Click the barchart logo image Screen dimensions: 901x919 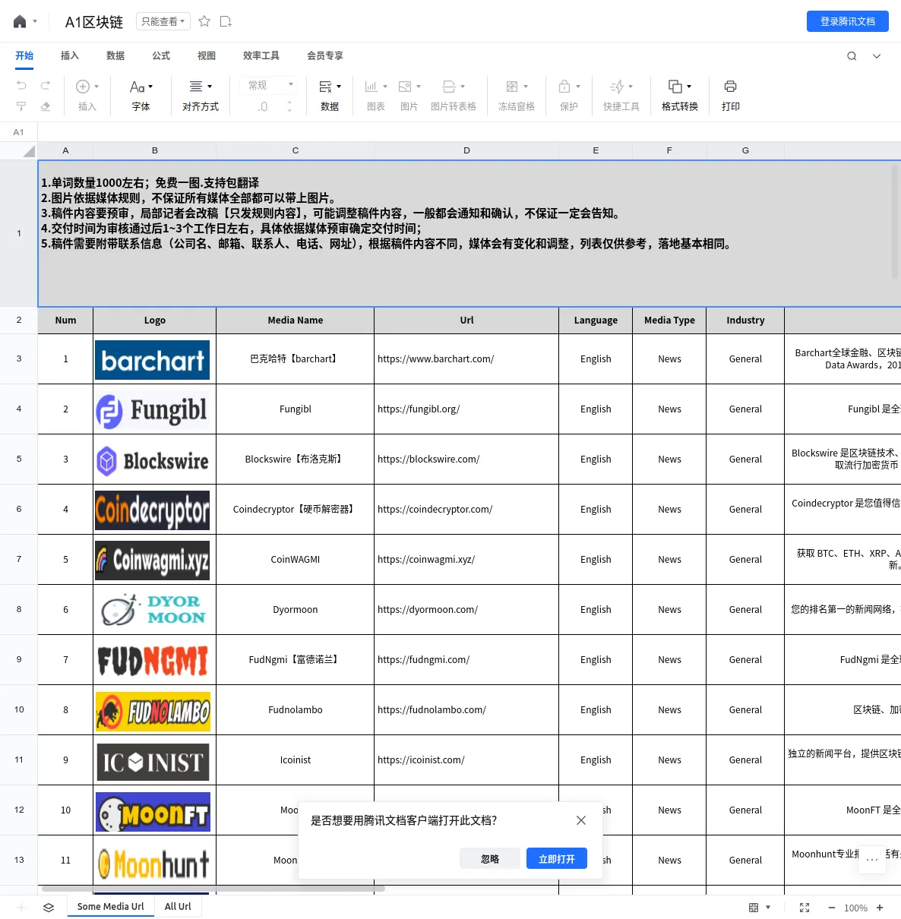[x=153, y=360]
